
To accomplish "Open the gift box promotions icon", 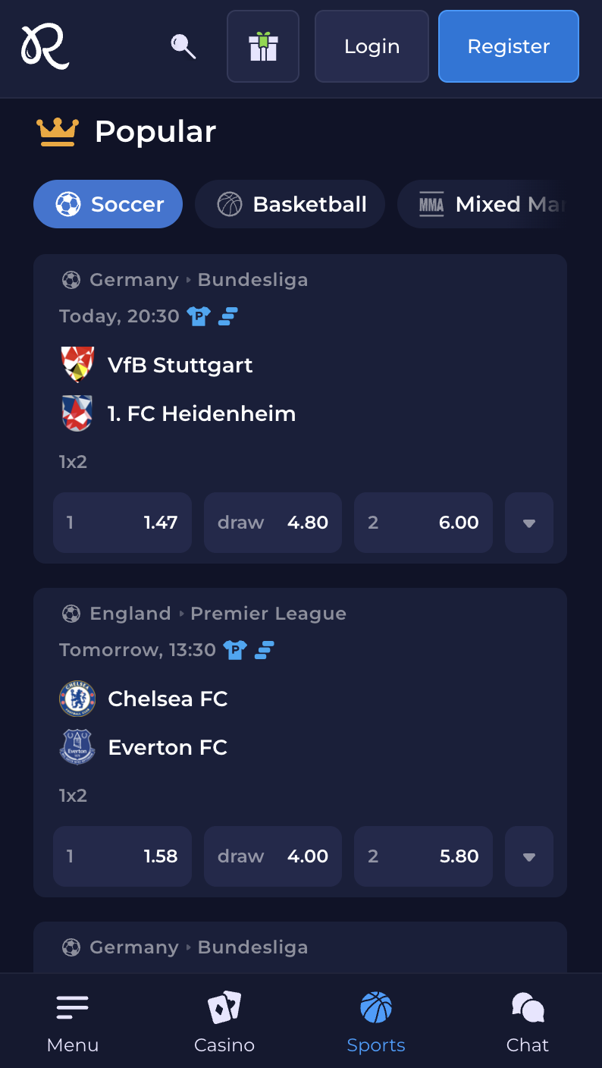I will [x=263, y=46].
